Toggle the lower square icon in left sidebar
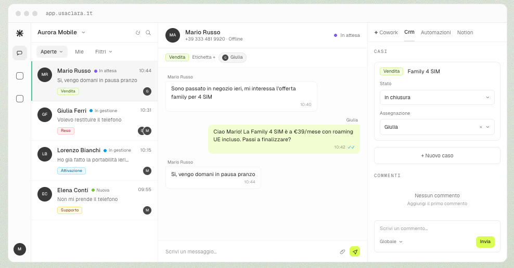The height and width of the screenshot is (268, 514). (20, 99)
